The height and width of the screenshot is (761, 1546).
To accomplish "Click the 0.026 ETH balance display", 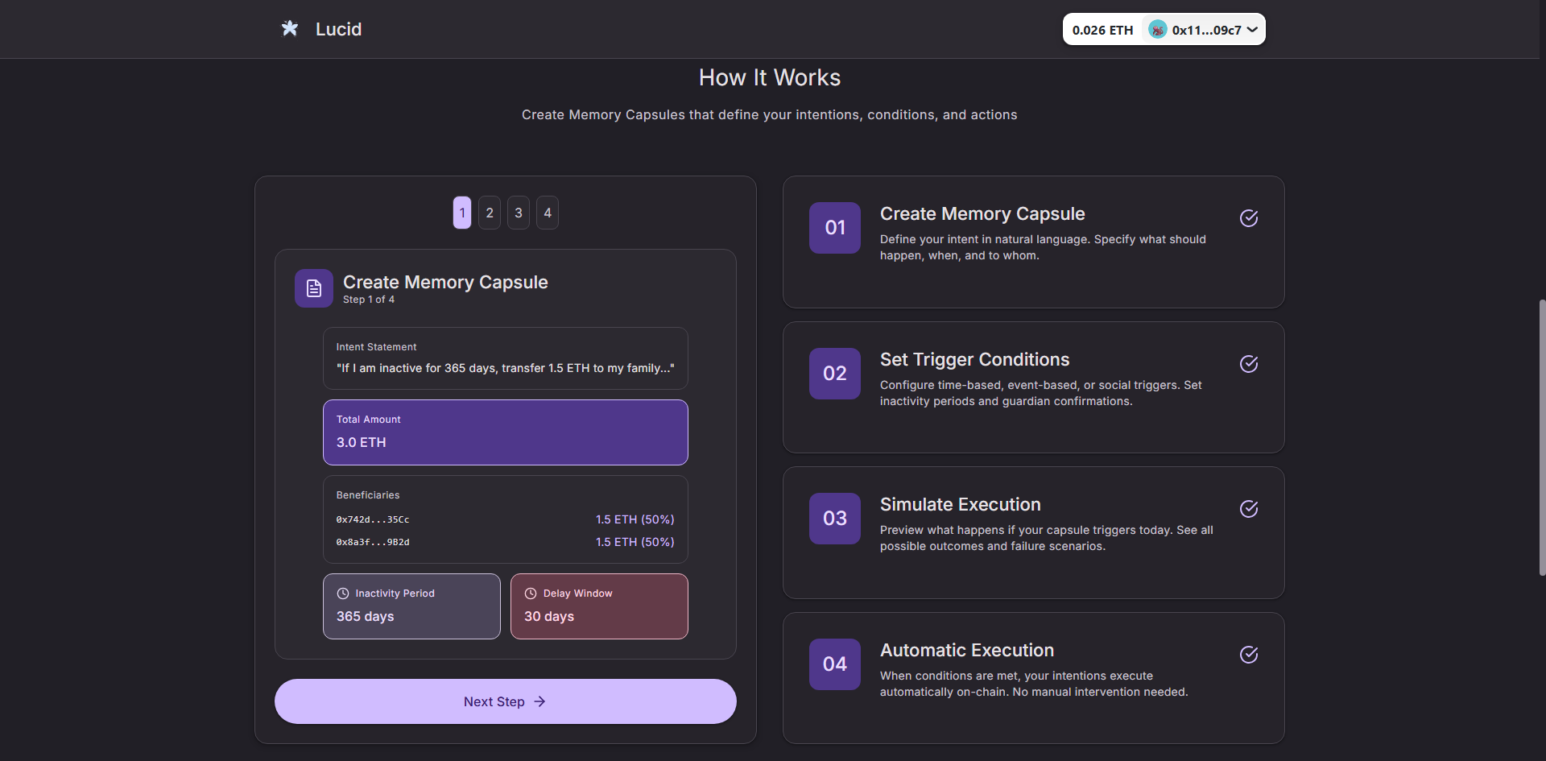I will tap(1102, 30).
